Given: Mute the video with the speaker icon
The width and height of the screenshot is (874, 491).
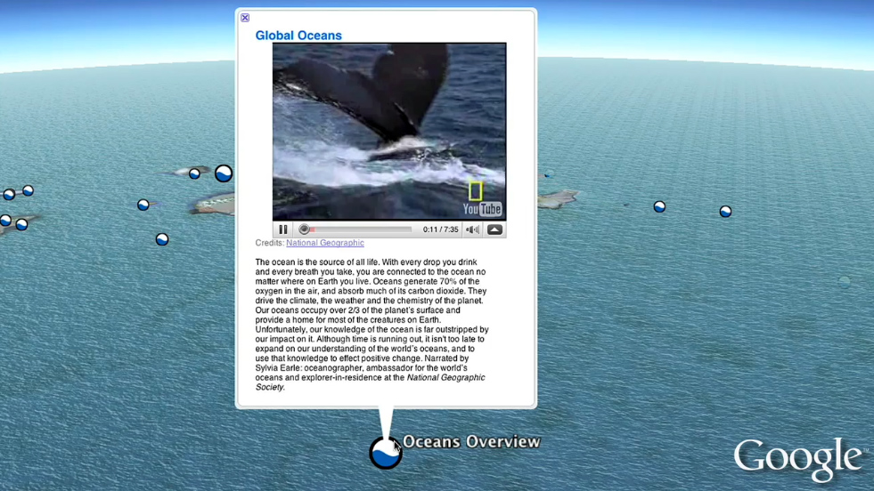Looking at the screenshot, I should coord(473,229).
